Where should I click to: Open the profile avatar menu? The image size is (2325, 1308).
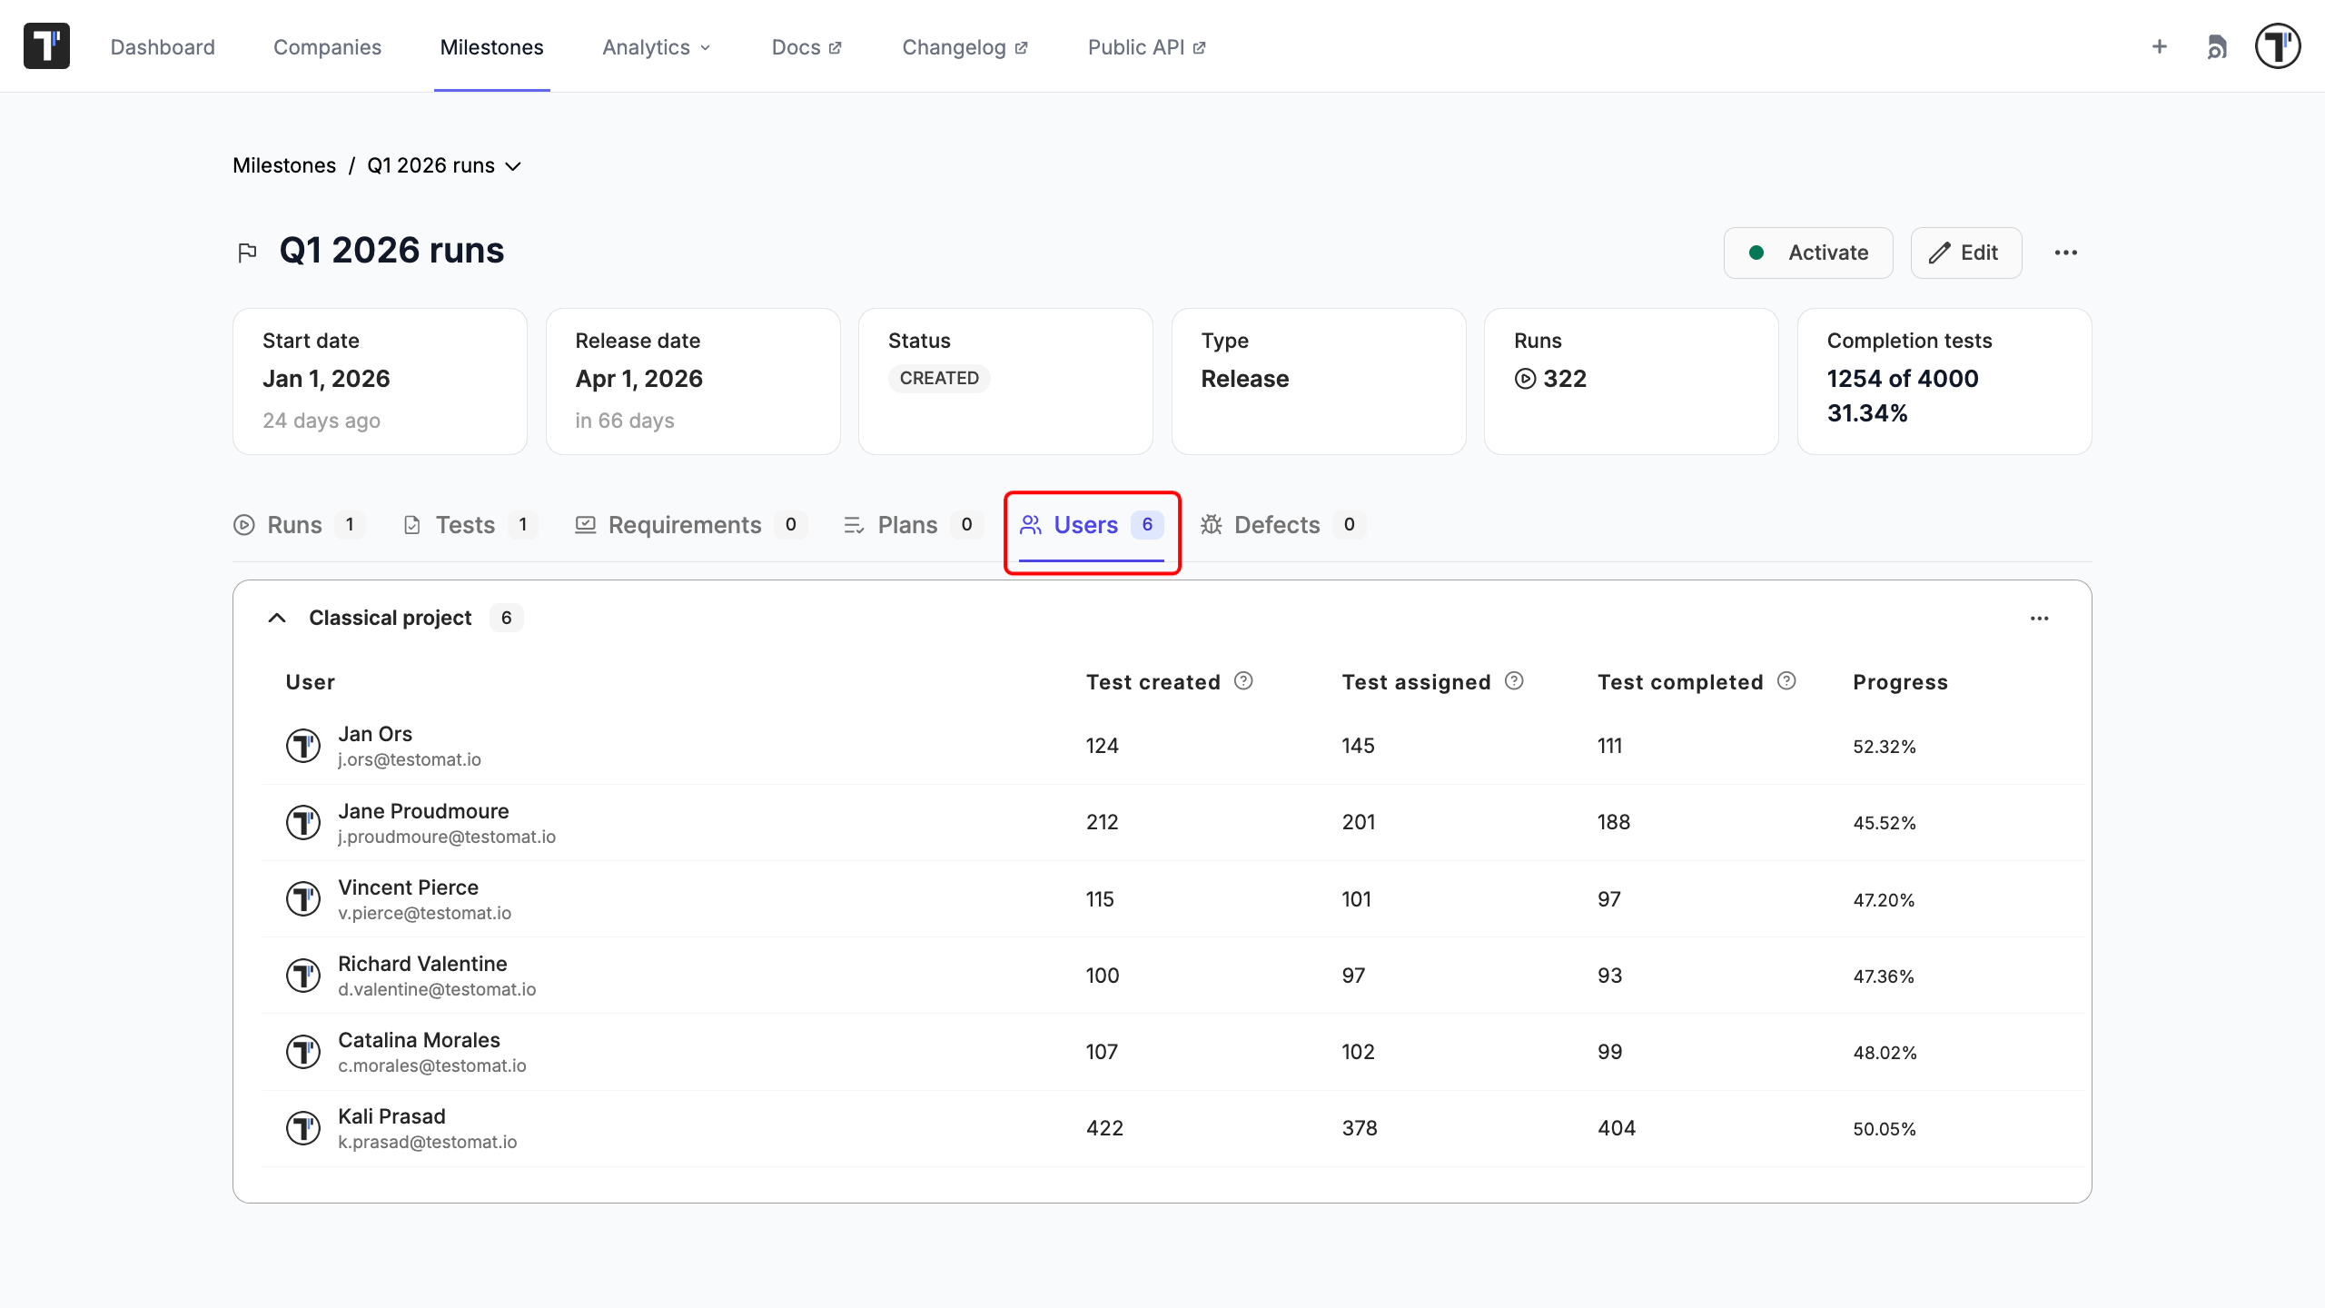click(2278, 46)
